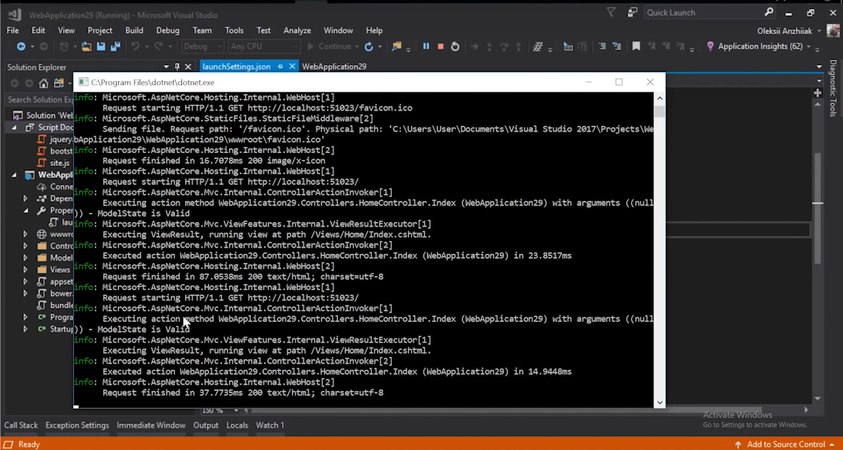The image size is (843, 450).
Task: Toggle the pin on launchSettings.json tab
Action: tap(280, 67)
